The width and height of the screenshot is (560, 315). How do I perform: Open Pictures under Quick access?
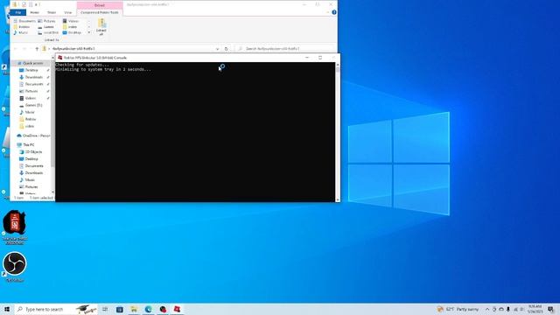tap(31, 91)
